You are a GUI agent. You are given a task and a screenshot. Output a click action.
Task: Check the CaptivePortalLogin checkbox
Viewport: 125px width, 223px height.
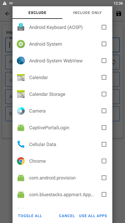pos(104,127)
